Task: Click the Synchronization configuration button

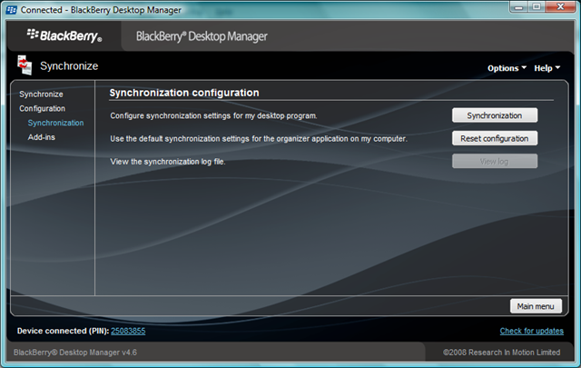Action: [x=495, y=115]
